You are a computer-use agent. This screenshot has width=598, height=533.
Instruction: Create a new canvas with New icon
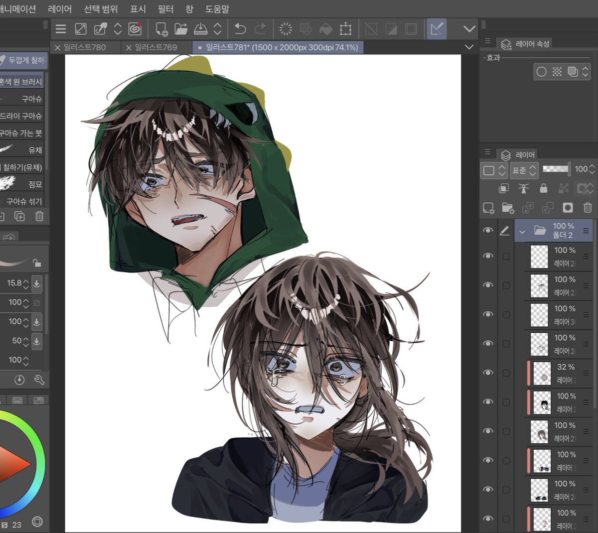click(161, 29)
